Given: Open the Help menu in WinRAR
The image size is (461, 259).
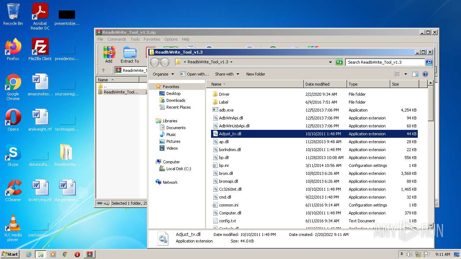Looking at the screenshot, I should [x=186, y=39].
